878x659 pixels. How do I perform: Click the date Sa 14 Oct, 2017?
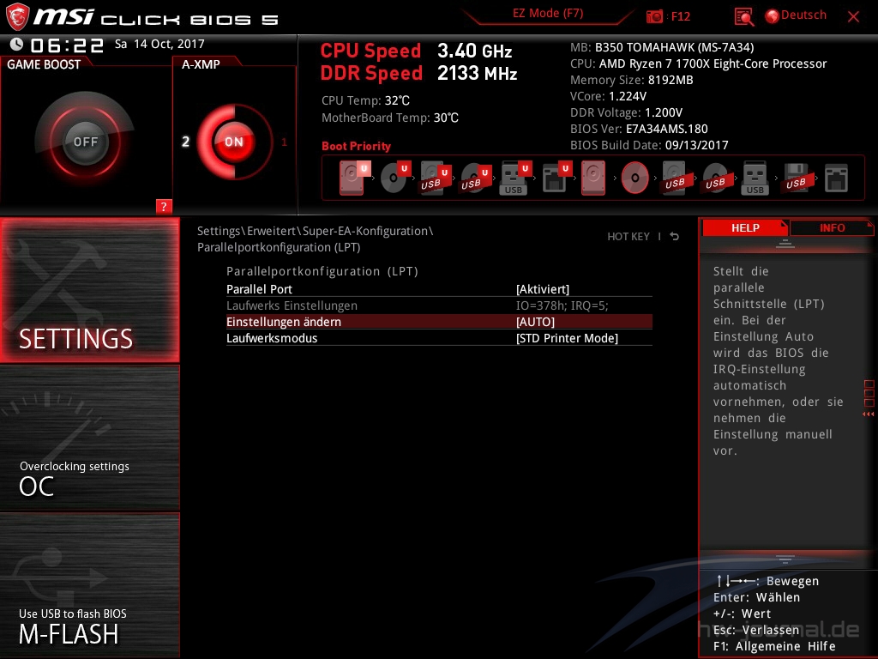click(159, 44)
